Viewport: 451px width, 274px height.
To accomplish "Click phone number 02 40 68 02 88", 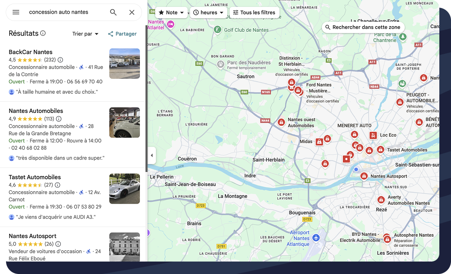I will [29, 148].
